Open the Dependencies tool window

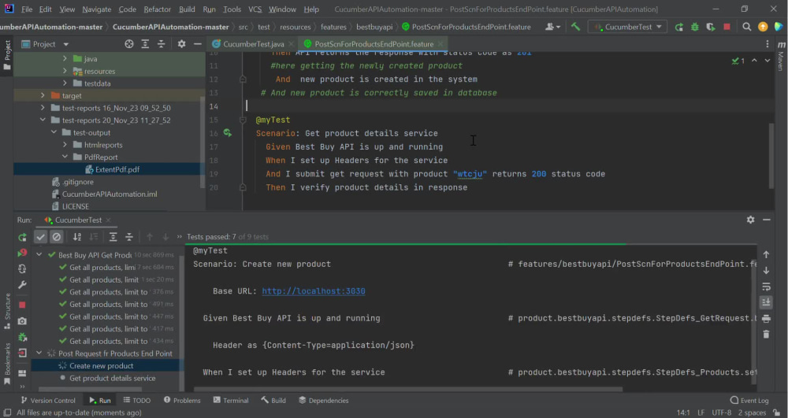coord(324,401)
